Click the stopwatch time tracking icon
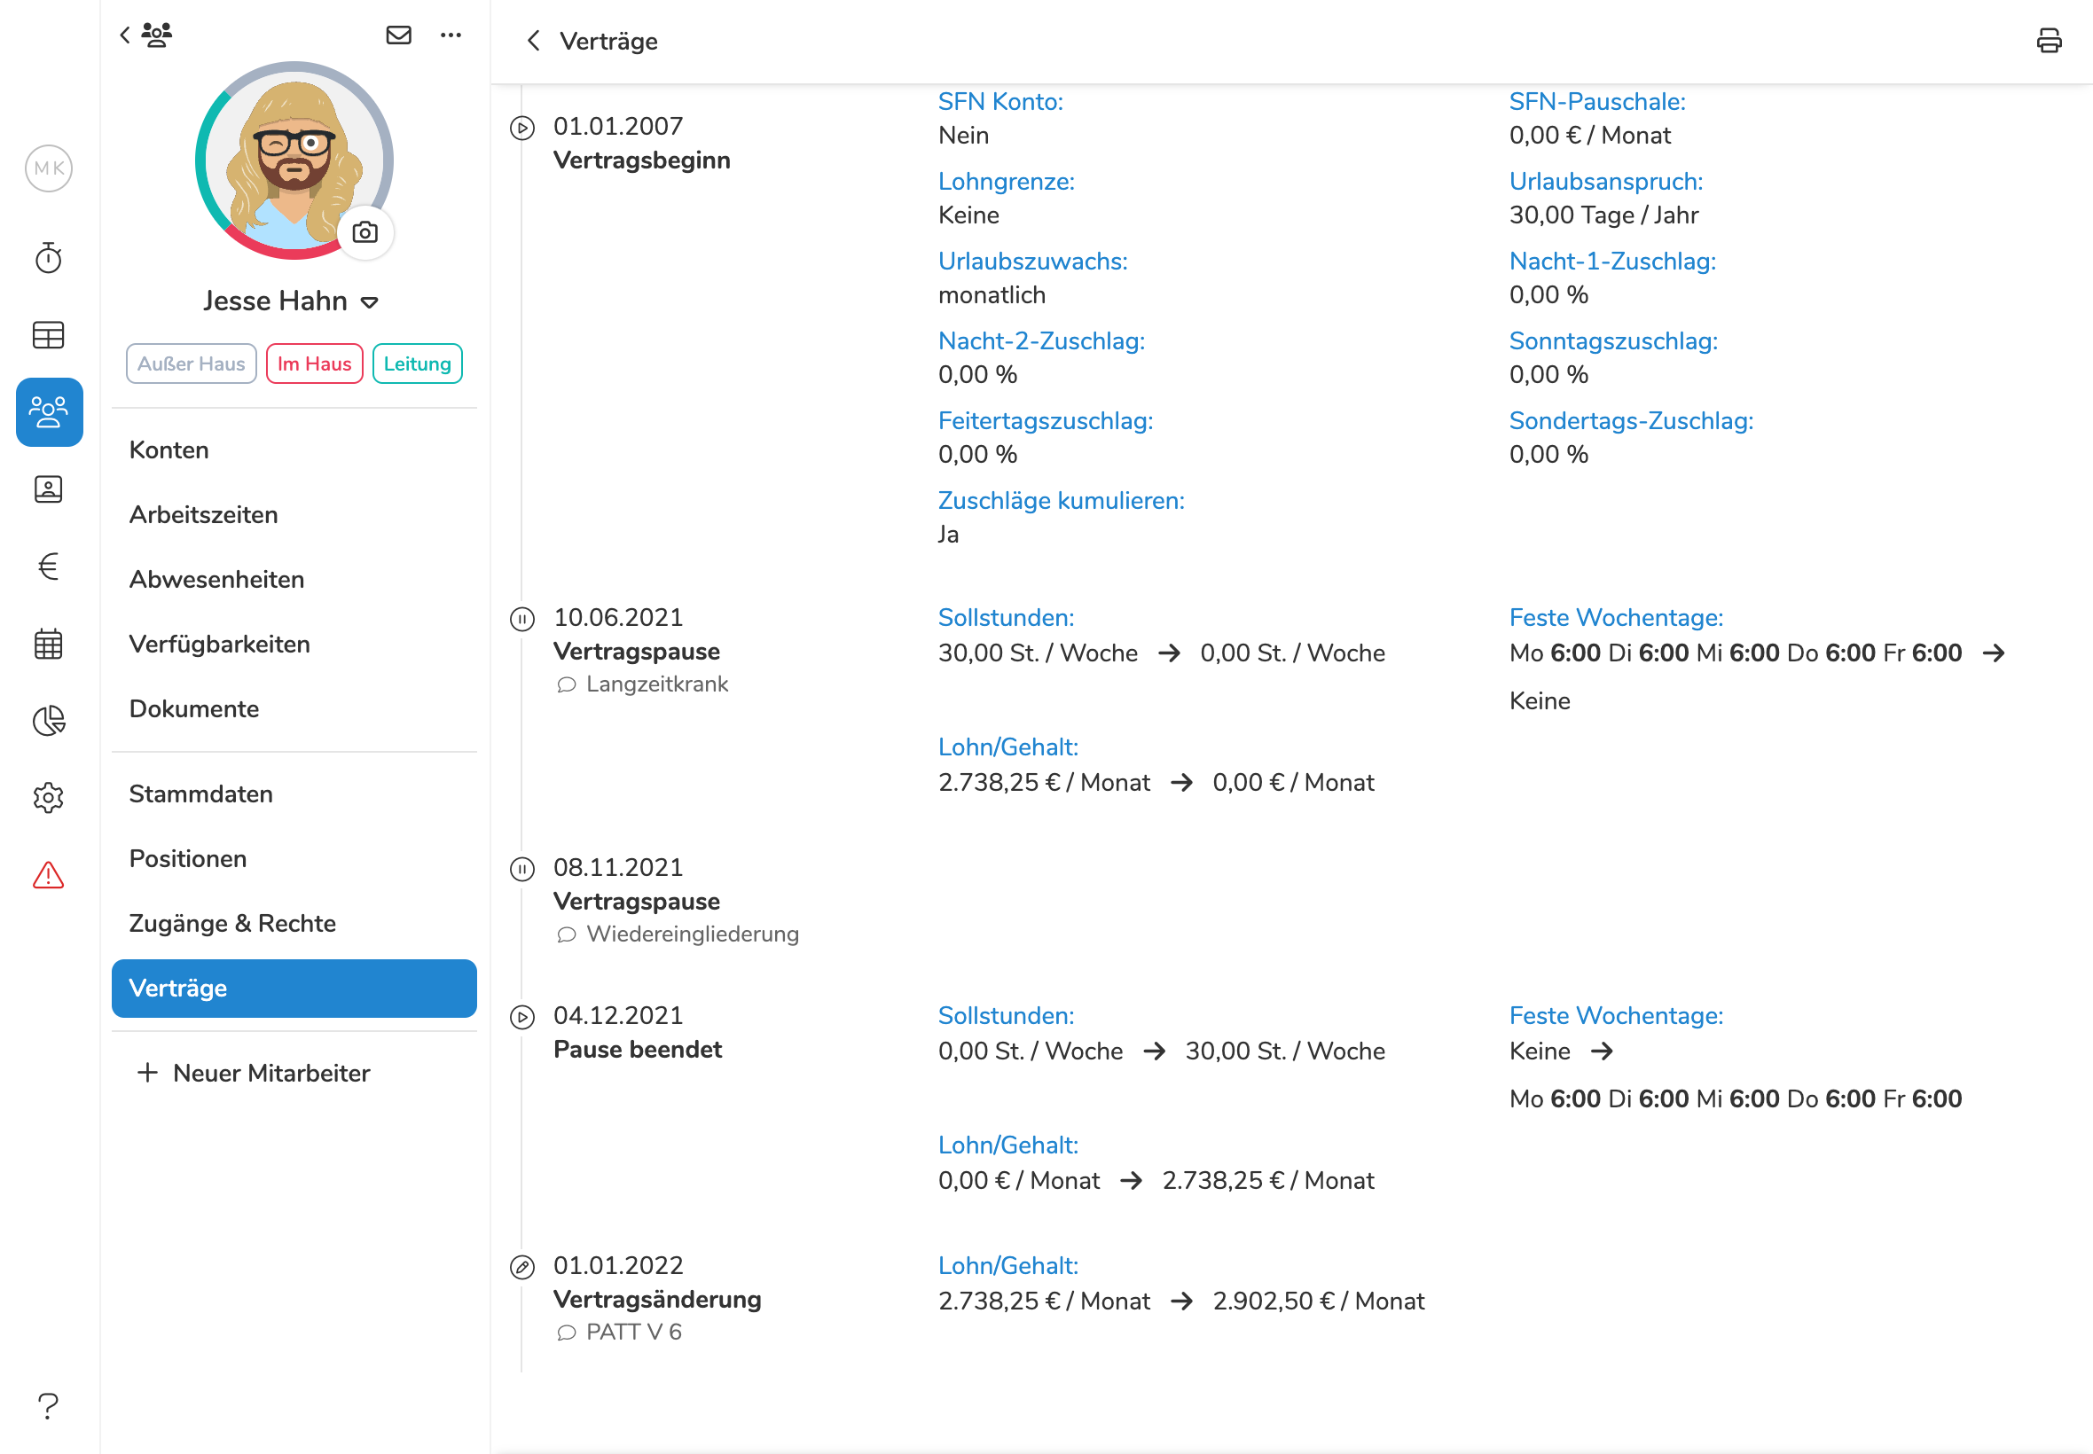Image resolution: width=2093 pixels, height=1454 pixels. (48, 259)
